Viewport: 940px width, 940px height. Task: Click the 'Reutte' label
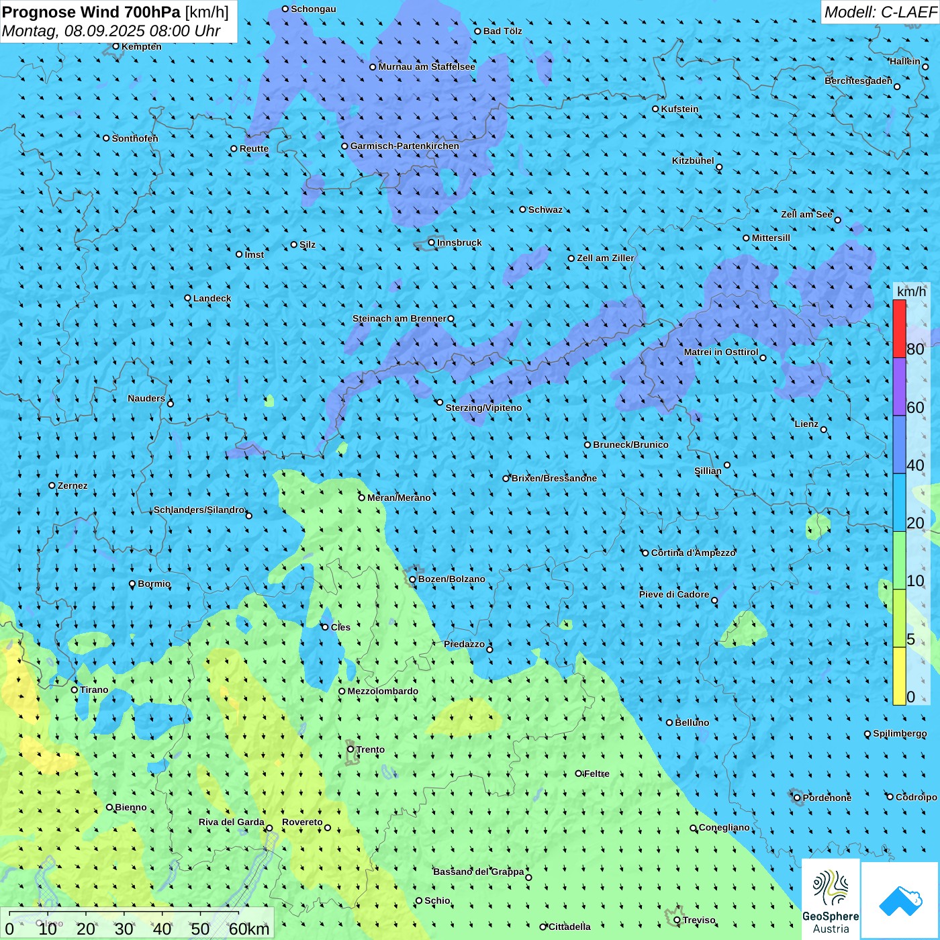tap(254, 148)
